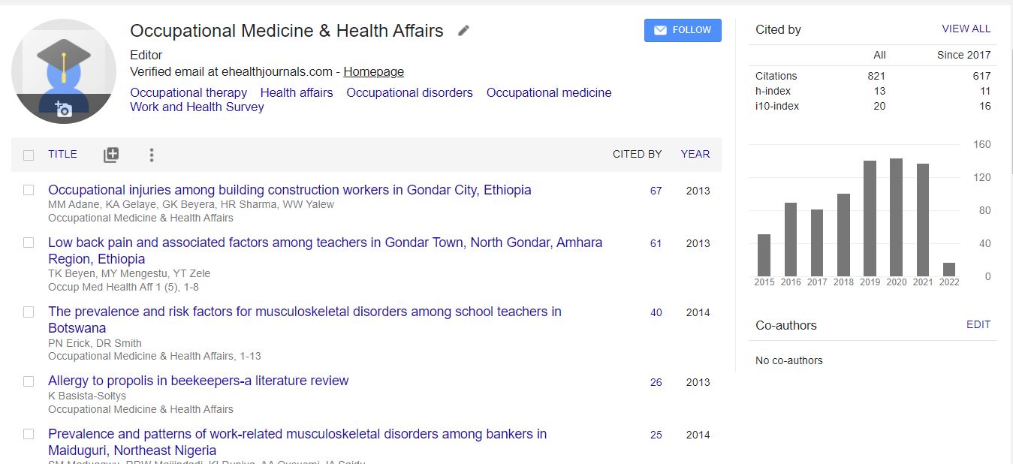Click the graduation cap profile avatar
Image resolution: width=1013 pixels, height=464 pixels.
64,68
